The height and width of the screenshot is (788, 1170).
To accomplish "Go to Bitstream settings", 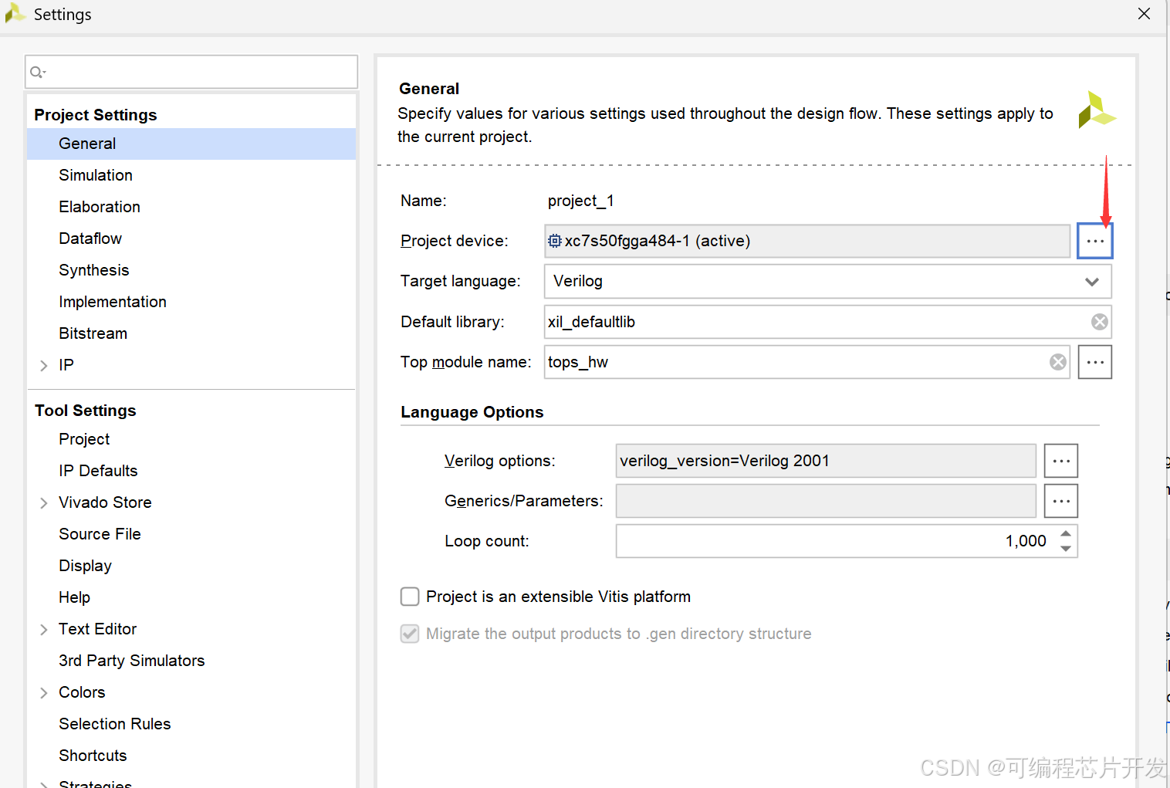I will tap(93, 333).
